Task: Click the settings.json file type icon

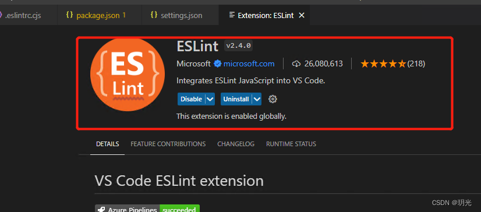Action: (x=154, y=15)
